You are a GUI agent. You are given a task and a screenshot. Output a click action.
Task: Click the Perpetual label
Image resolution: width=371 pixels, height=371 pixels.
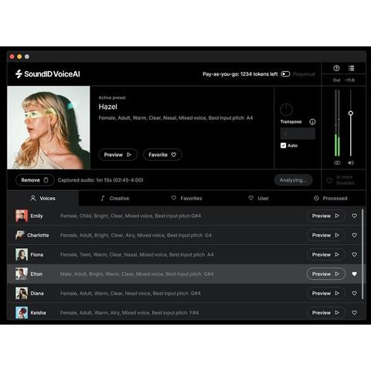coord(304,74)
